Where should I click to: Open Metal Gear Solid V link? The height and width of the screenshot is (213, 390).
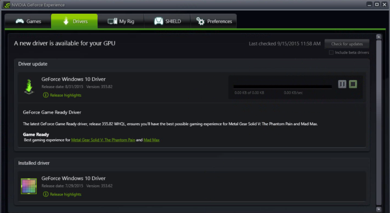103,140
